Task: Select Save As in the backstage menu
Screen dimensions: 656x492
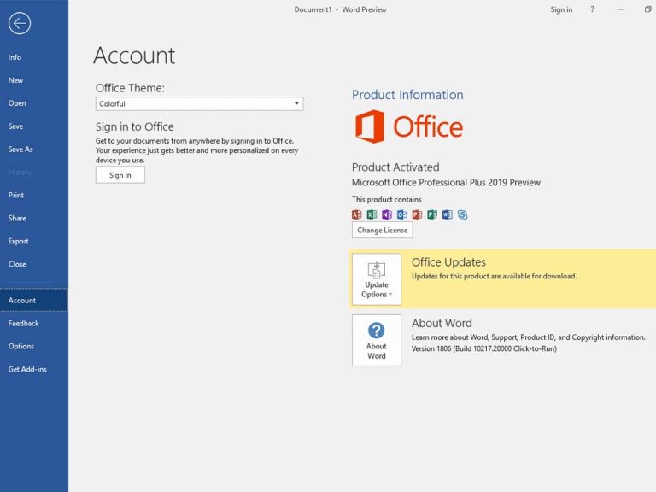Action: 20,149
